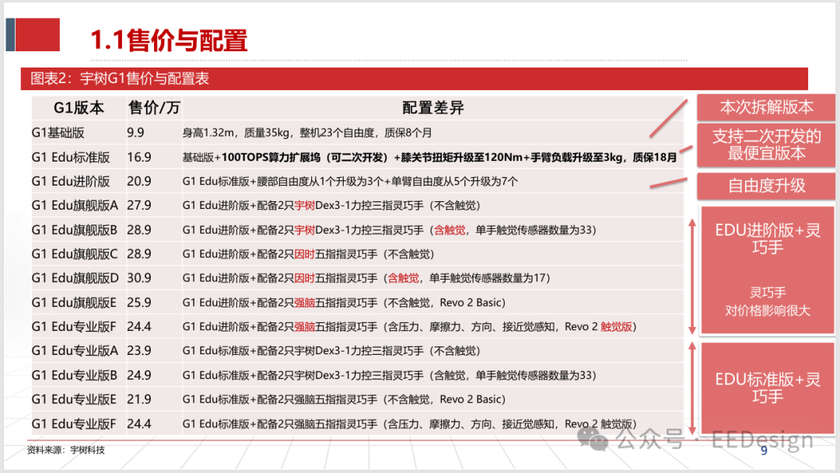Click the 配置差异 column header
The image size is (840, 473).
(x=433, y=108)
